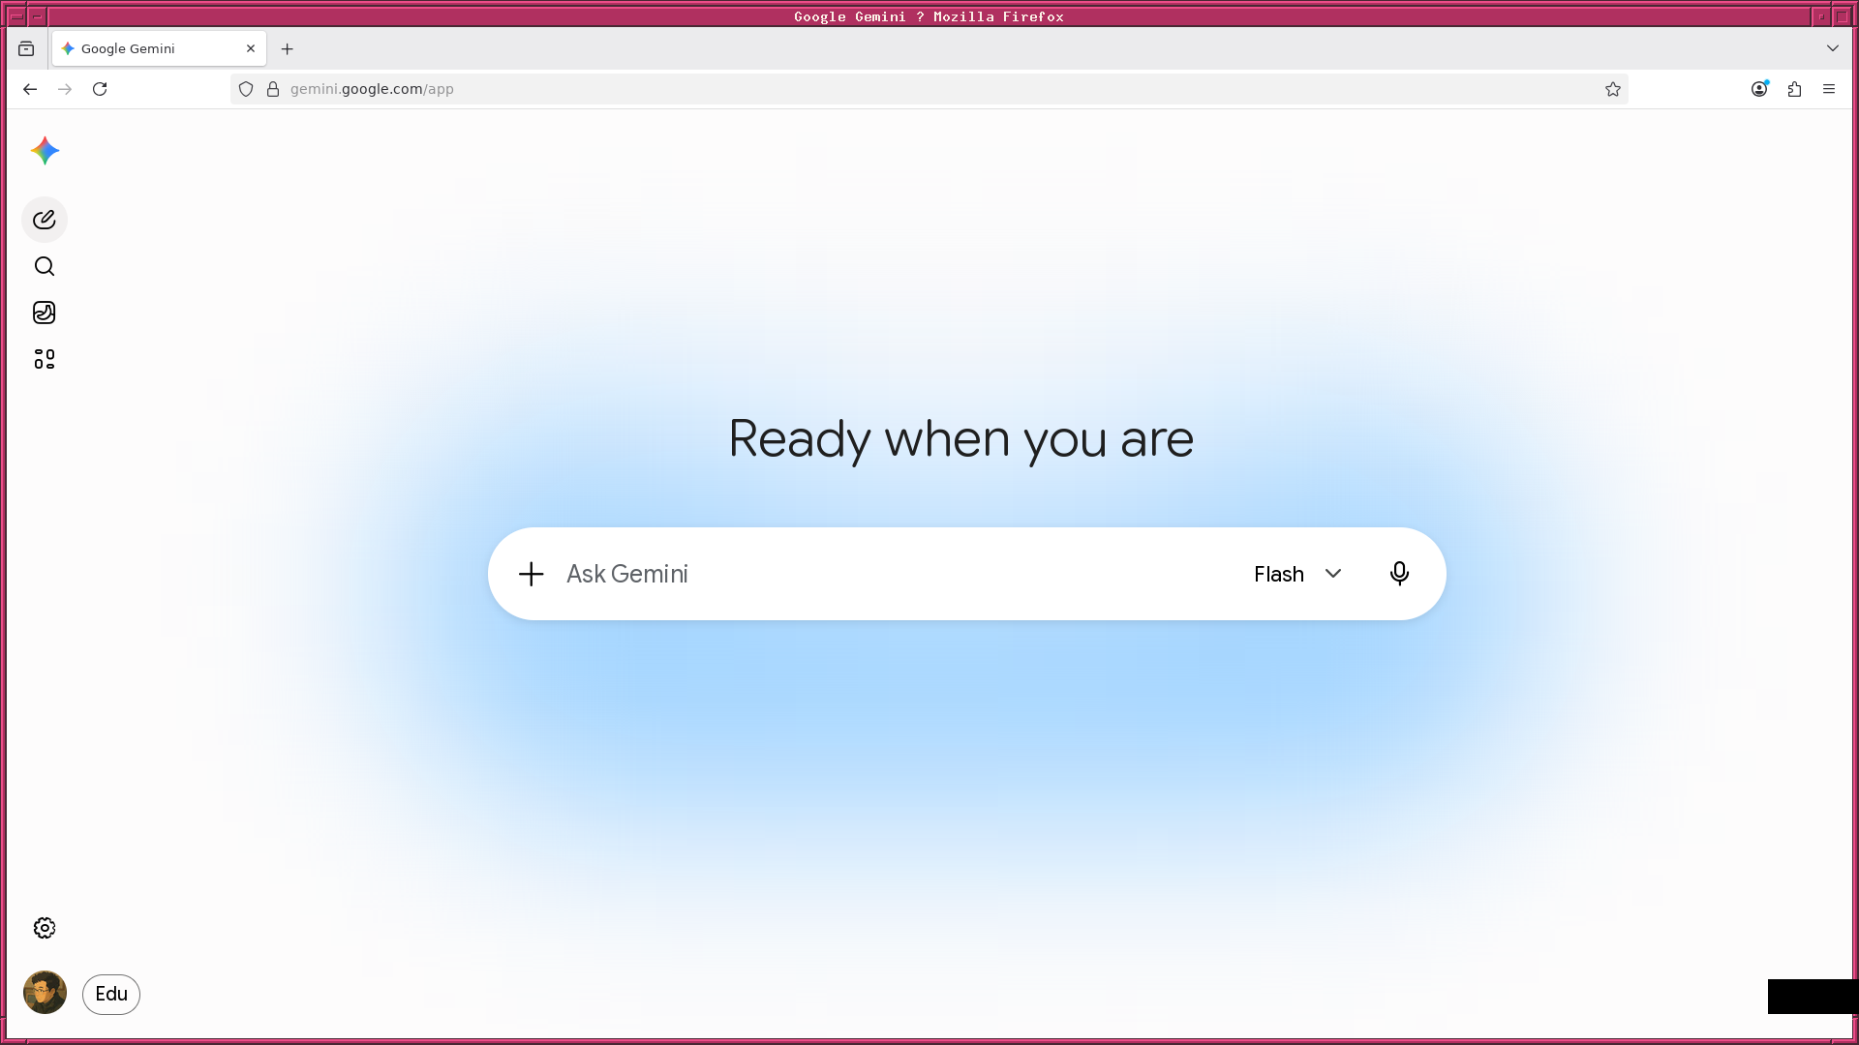Viewport: 1859px width, 1045px height.
Task: Open Firefox account icon
Action: 1759,89
